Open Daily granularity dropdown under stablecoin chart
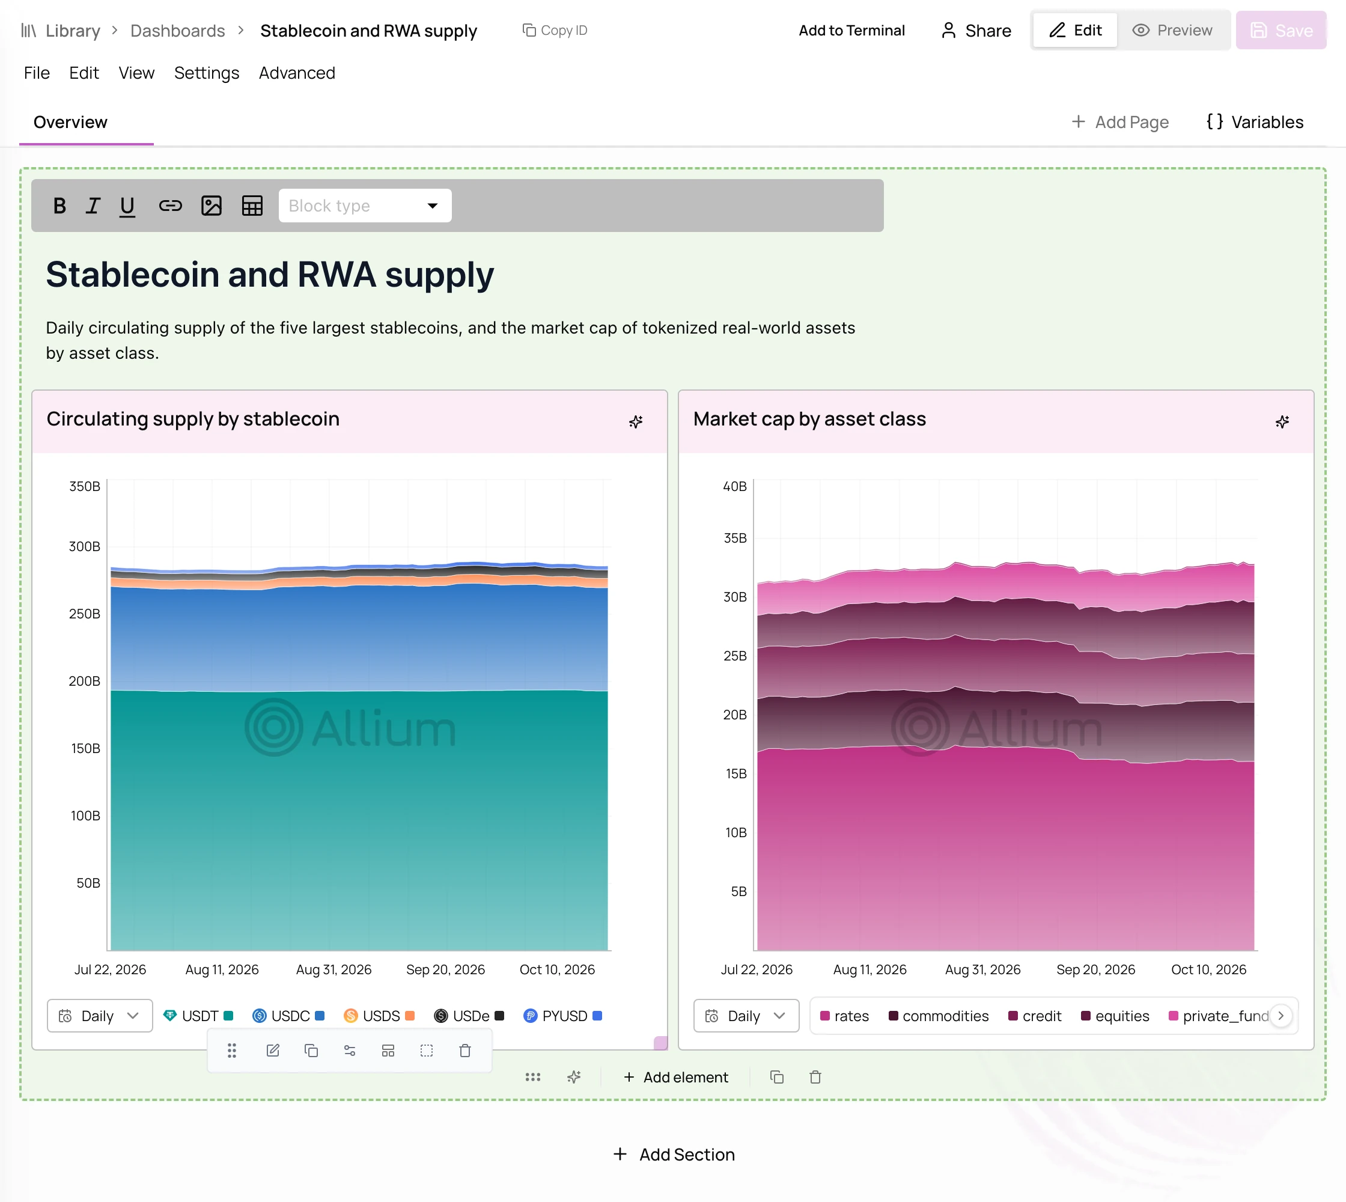This screenshot has height=1202, width=1346. point(100,1016)
